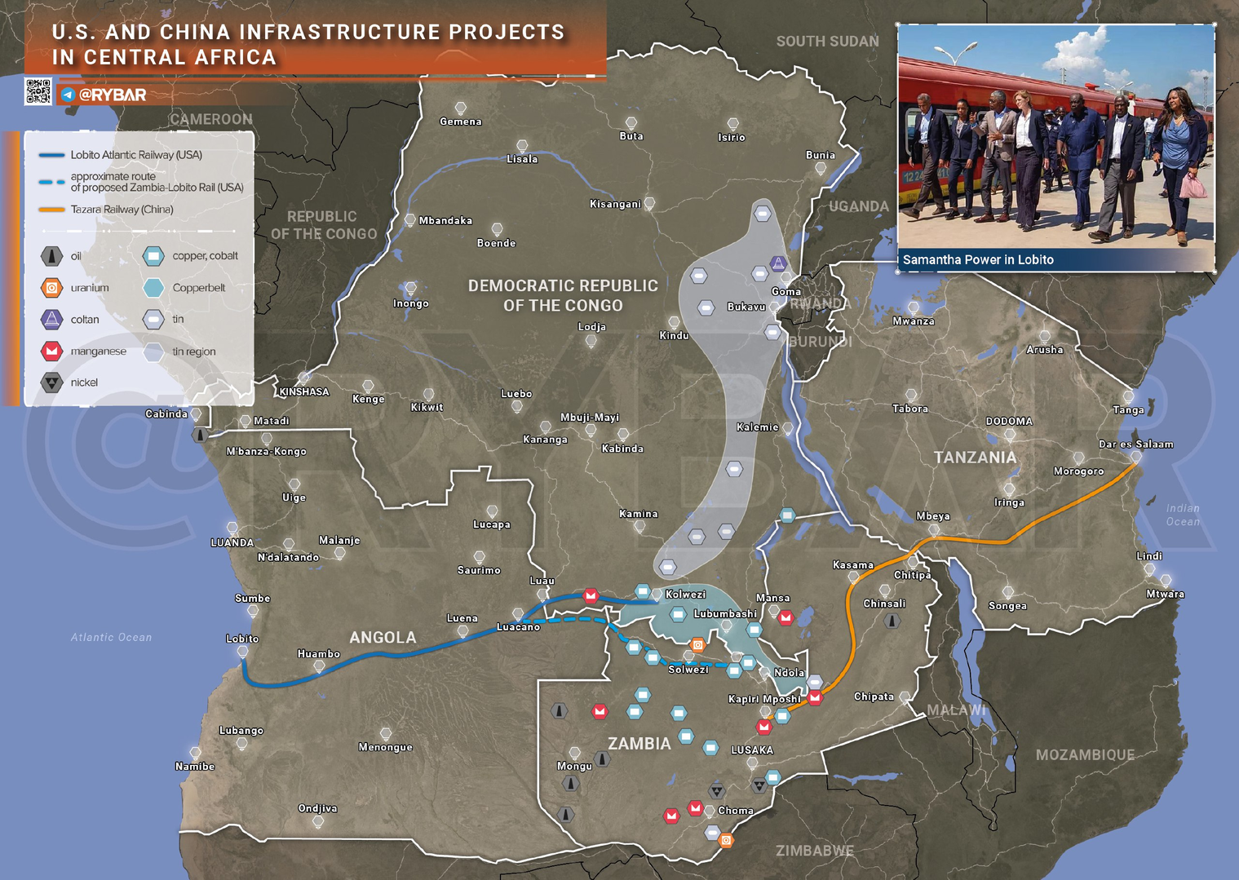Click the Kinshasa city marker

[x=303, y=378]
